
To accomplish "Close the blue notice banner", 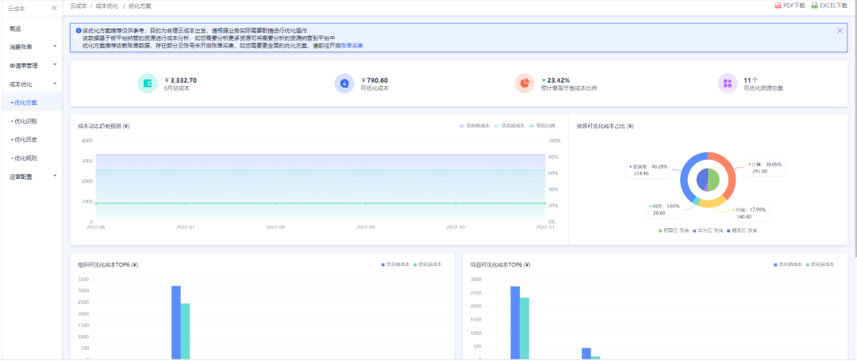I will [840, 31].
